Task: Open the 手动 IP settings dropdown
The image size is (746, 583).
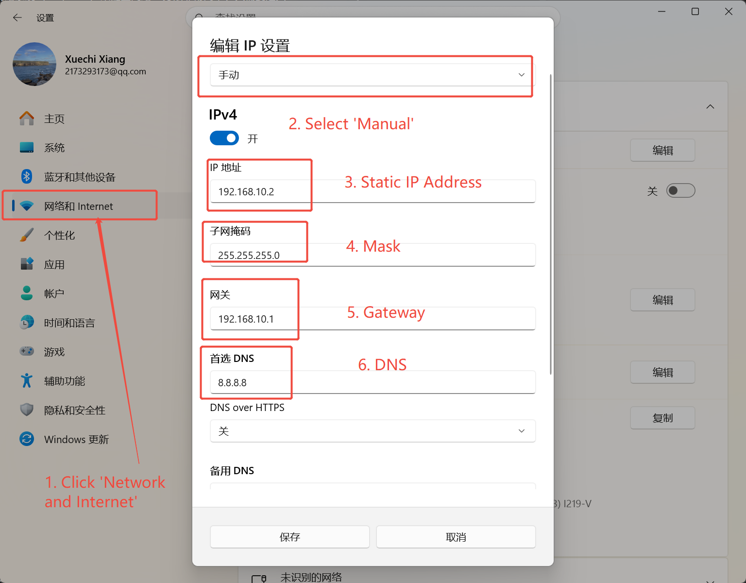Action: 373,75
